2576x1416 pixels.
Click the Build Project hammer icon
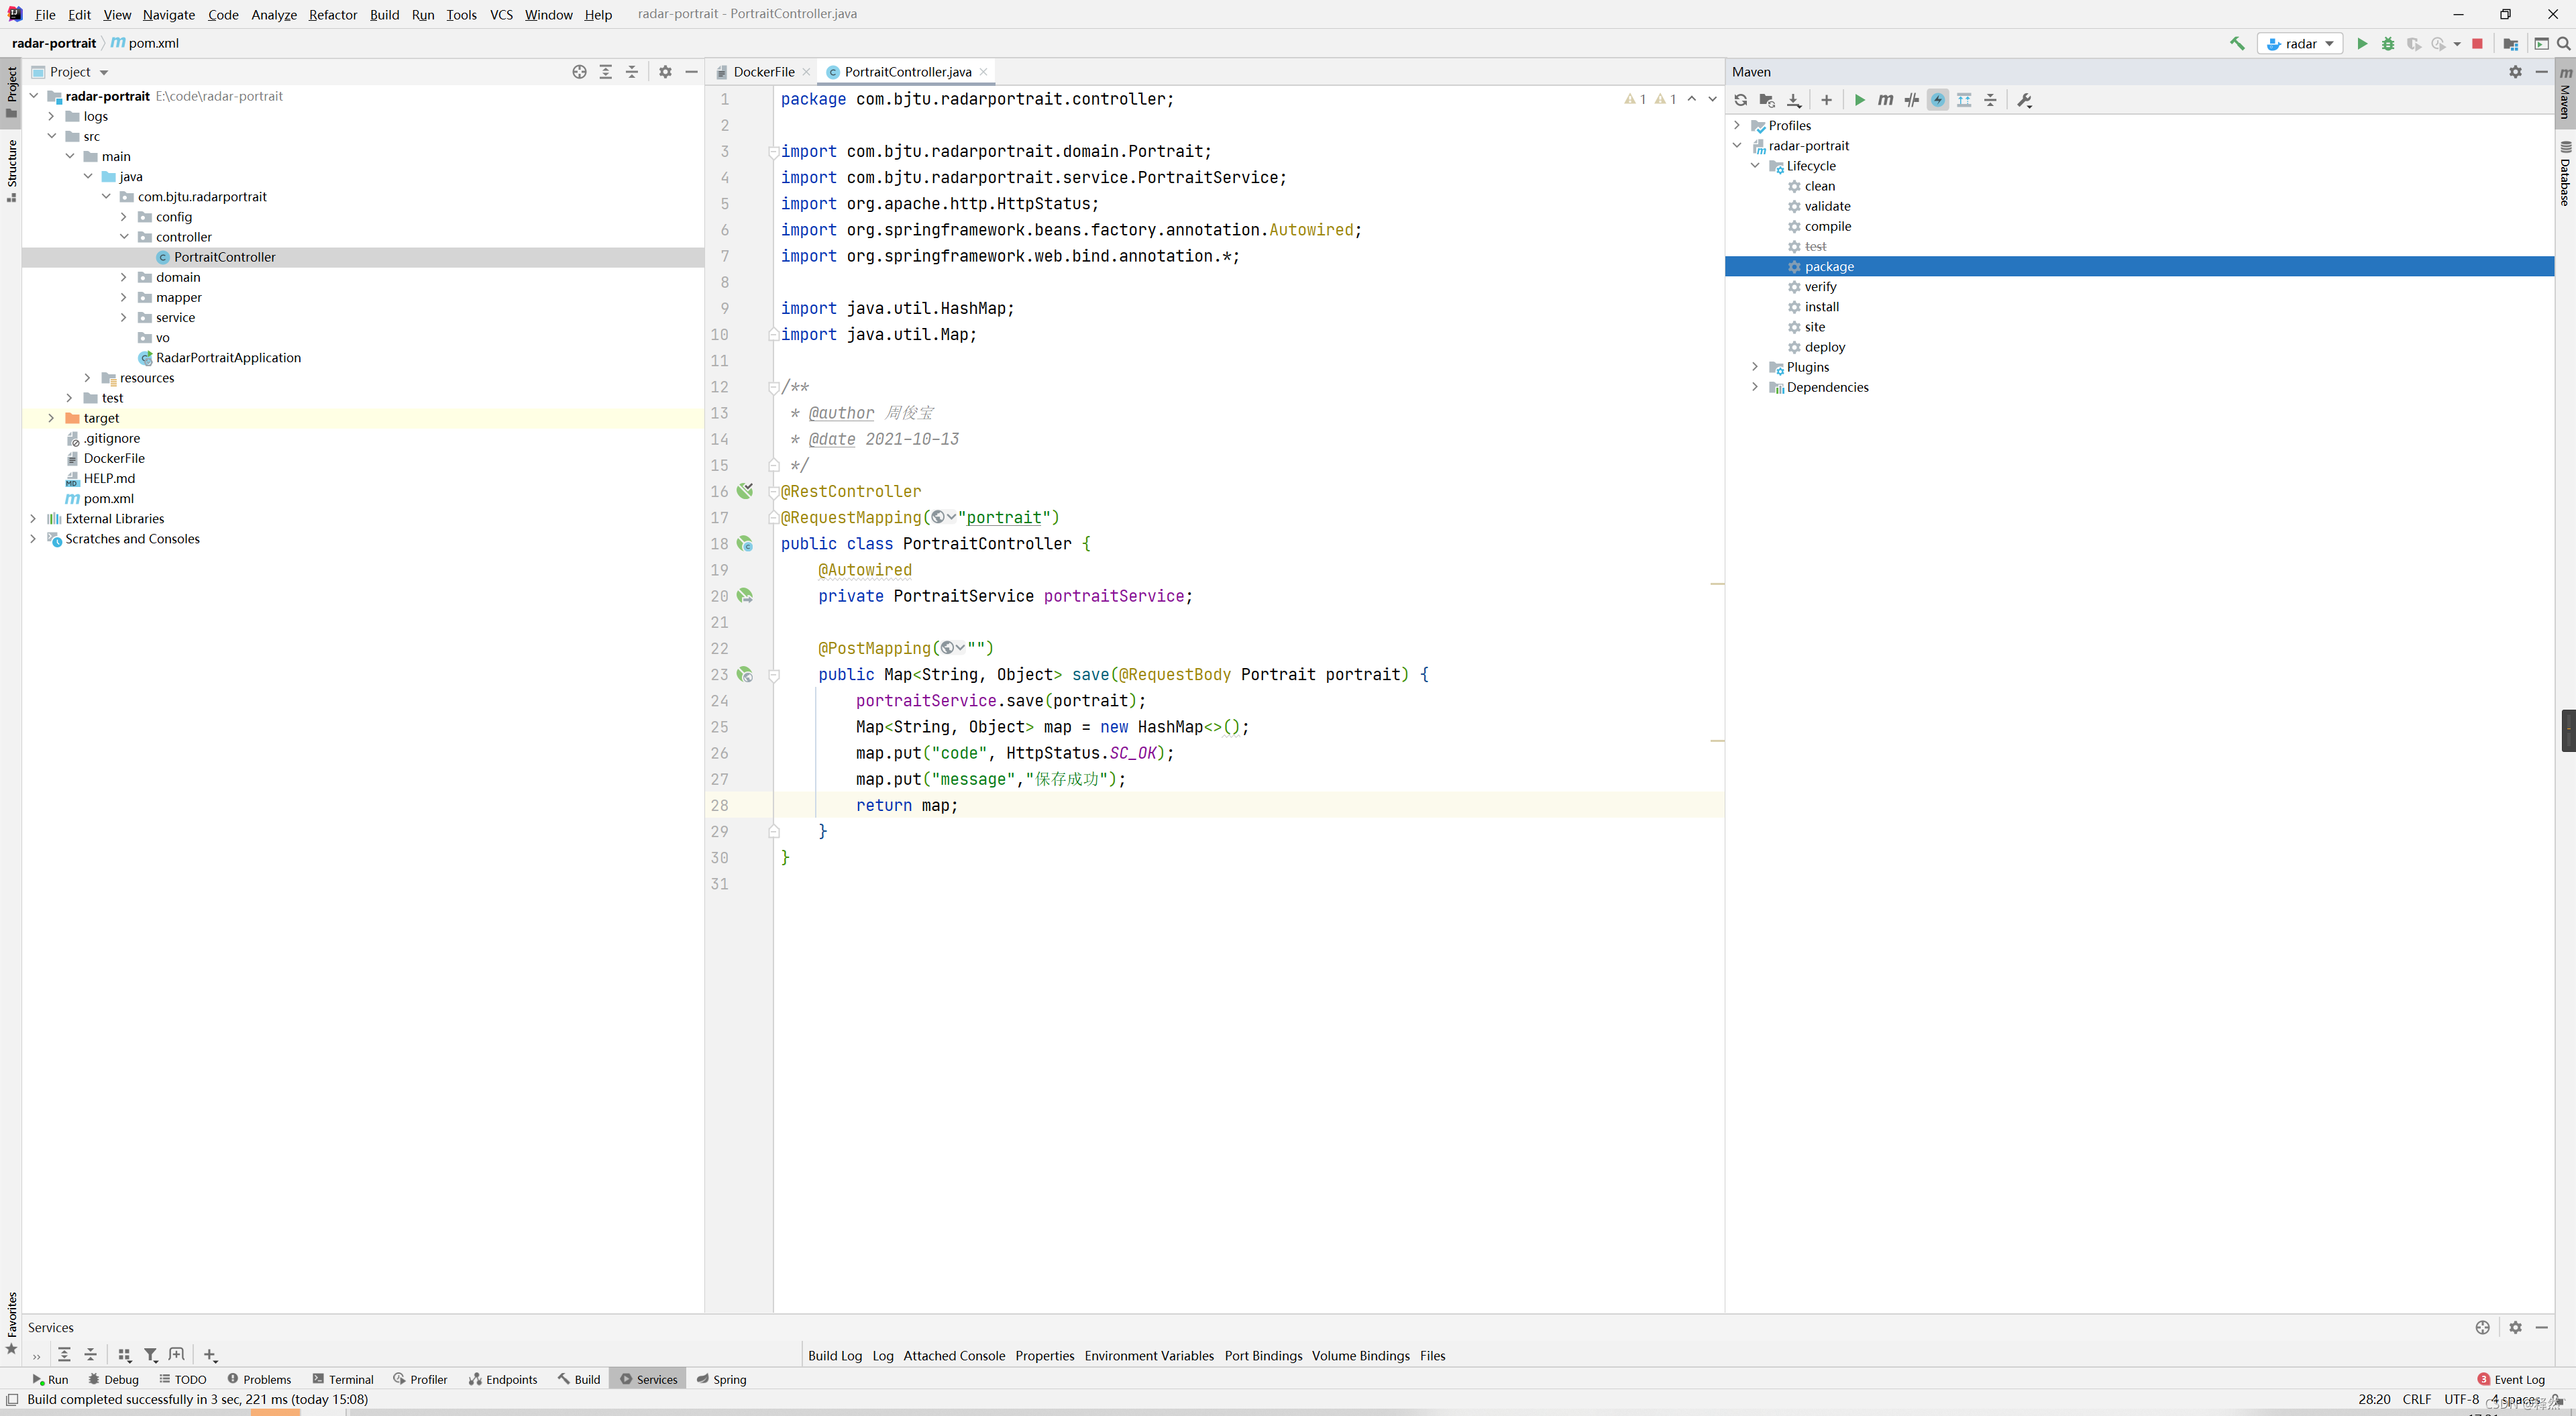(x=2237, y=43)
